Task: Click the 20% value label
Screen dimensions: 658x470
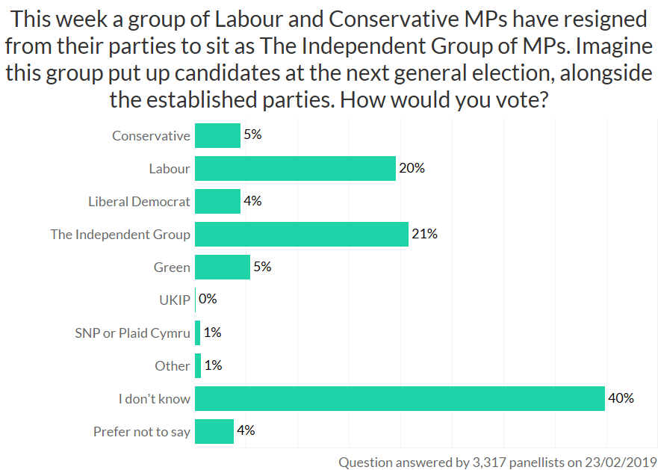Action: pyautogui.click(x=412, y=169)
